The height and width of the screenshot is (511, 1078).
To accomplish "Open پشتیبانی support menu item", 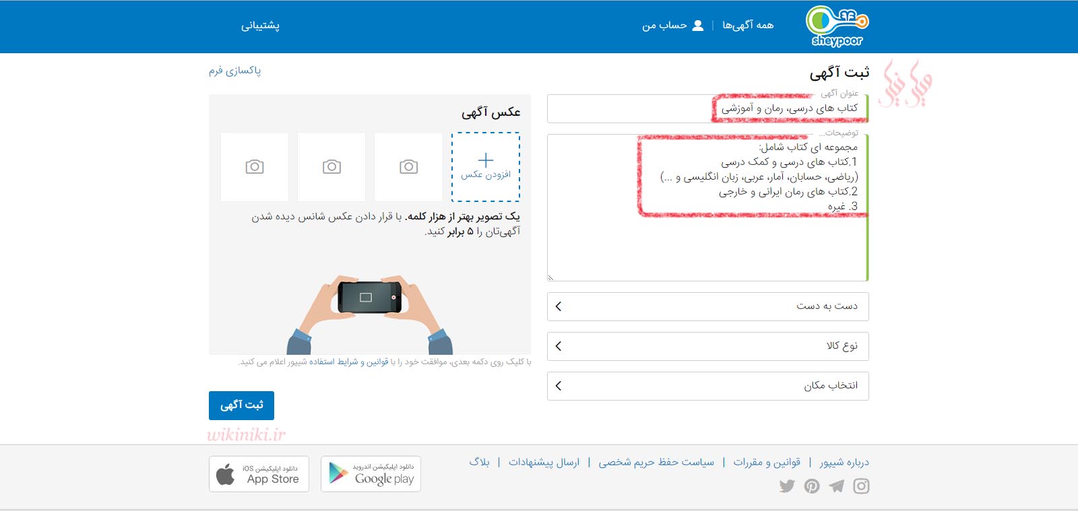I will coord(260,26).
